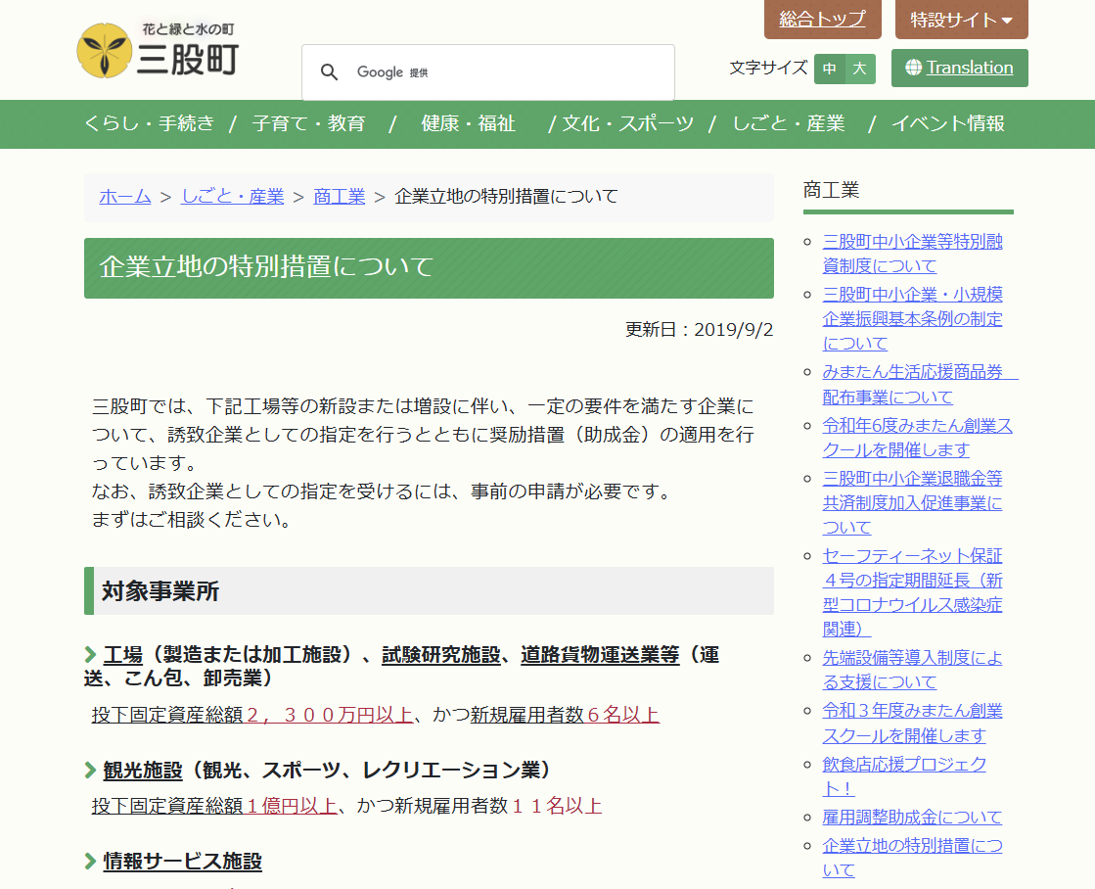Image resolution: width=1095 pixels, height=889 pixels.
Task: Click chevron icon beside 工場 heading
Action: 90,655
